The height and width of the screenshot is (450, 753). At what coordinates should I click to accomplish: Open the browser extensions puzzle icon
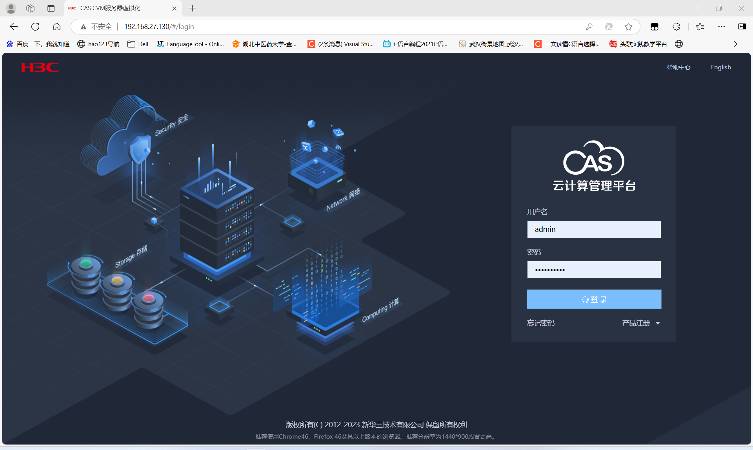tap(676, 27)
